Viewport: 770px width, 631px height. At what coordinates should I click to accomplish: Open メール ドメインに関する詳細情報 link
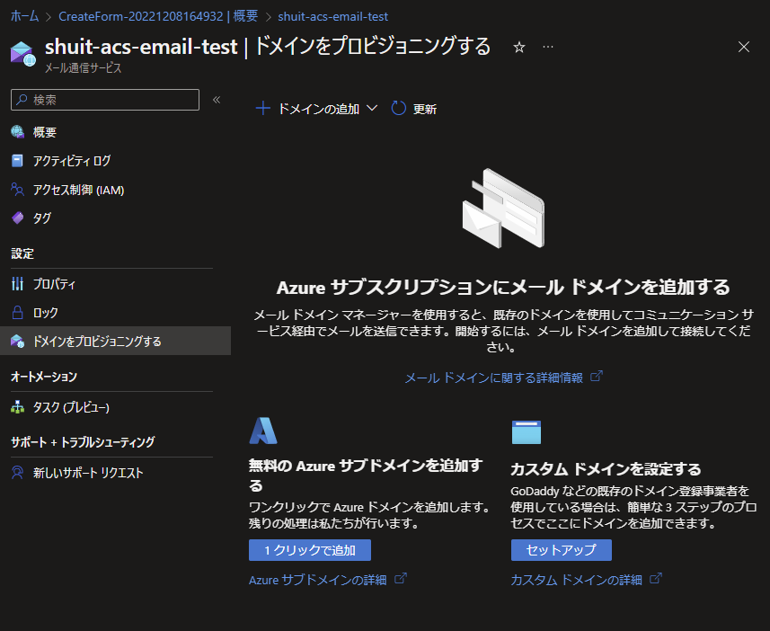coord(493,378)
